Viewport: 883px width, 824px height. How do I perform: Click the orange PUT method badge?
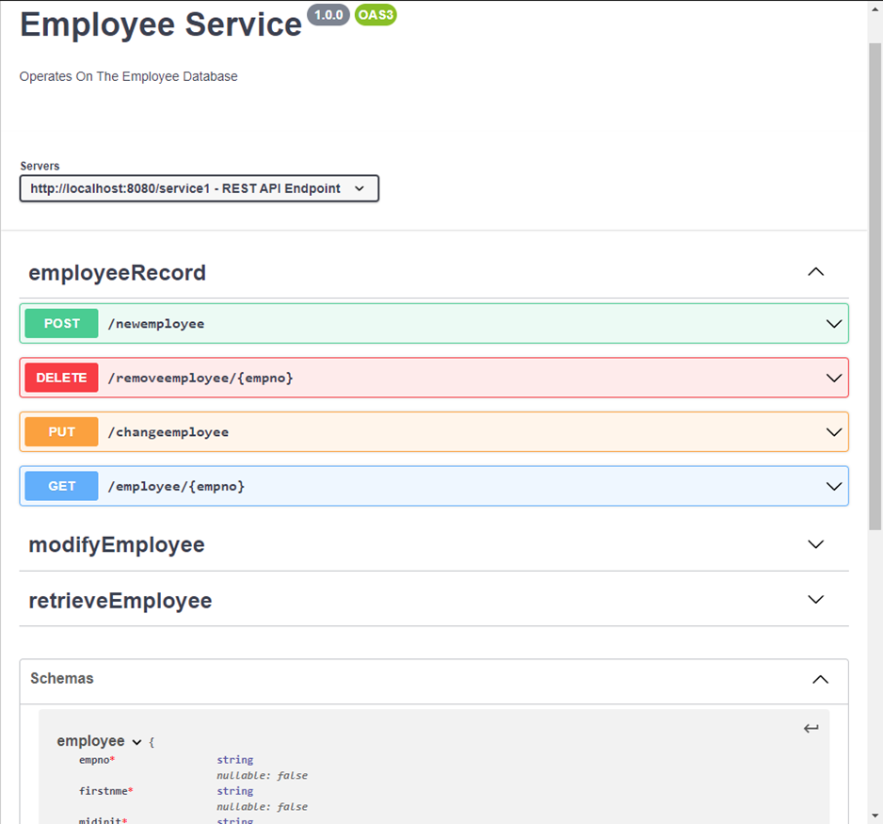tap(61, 431)
